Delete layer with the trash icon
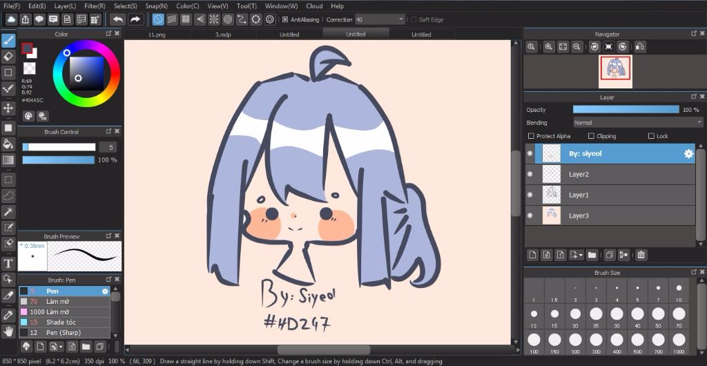The width and height of the screenshot is (707, 366). [641, 255]
